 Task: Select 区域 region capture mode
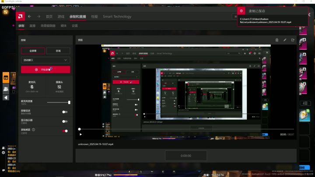[58, 51]
